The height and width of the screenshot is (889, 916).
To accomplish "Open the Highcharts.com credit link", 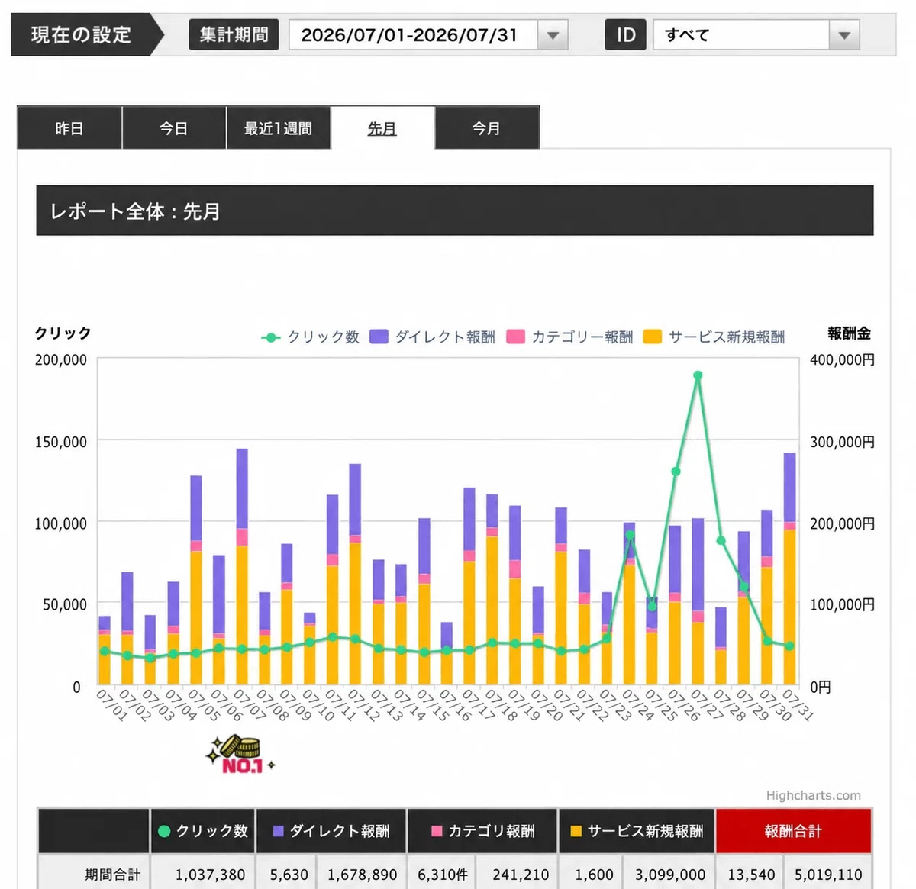I will click(x=814, y=795).
